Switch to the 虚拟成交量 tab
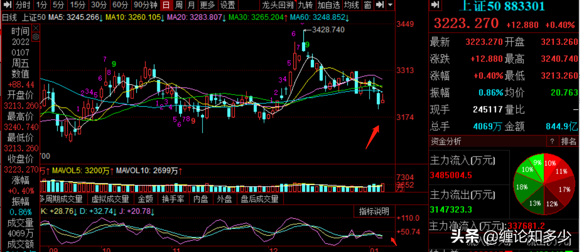Screen dimensions: 580x252 tap(110, 199)
